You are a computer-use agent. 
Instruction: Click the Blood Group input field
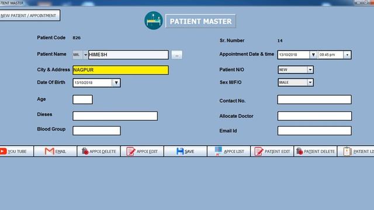tap(96, 131)
